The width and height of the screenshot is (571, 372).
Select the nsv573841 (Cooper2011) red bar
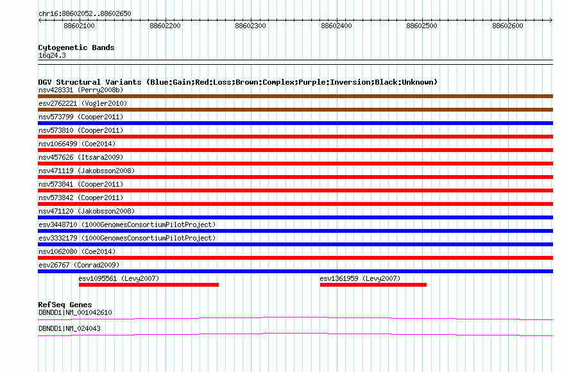coord(295,190)
